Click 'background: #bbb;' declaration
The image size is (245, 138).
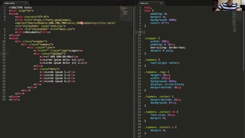click(x=163, y=81)
